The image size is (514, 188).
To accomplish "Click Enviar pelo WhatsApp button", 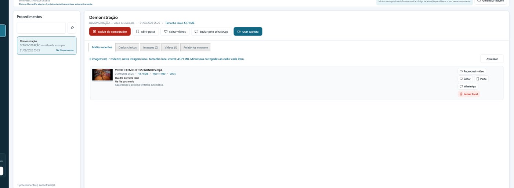I will click(x=211, y=31).
